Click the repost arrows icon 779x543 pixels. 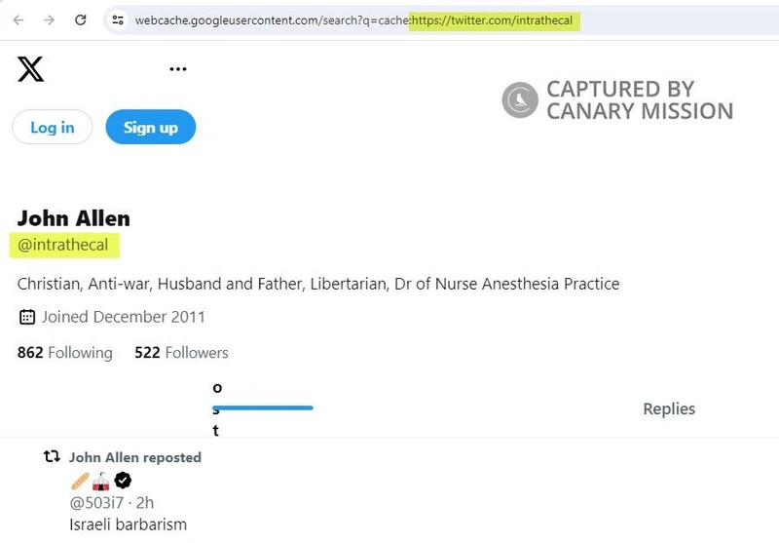(52, 456)
